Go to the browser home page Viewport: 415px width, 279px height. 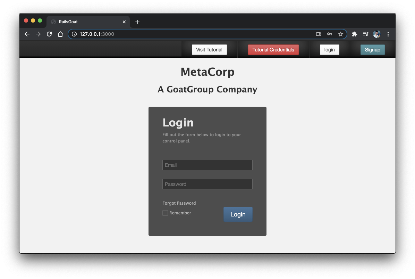coord(60,34)
